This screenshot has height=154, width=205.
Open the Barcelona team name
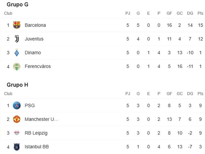click(x=35, y=25)
